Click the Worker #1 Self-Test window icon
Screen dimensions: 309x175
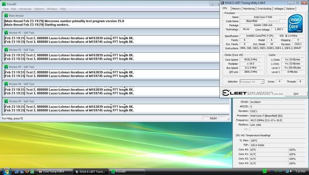point(6,33)
